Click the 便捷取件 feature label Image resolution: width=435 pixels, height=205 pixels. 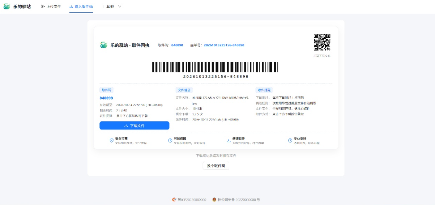(x=238, y=138)
